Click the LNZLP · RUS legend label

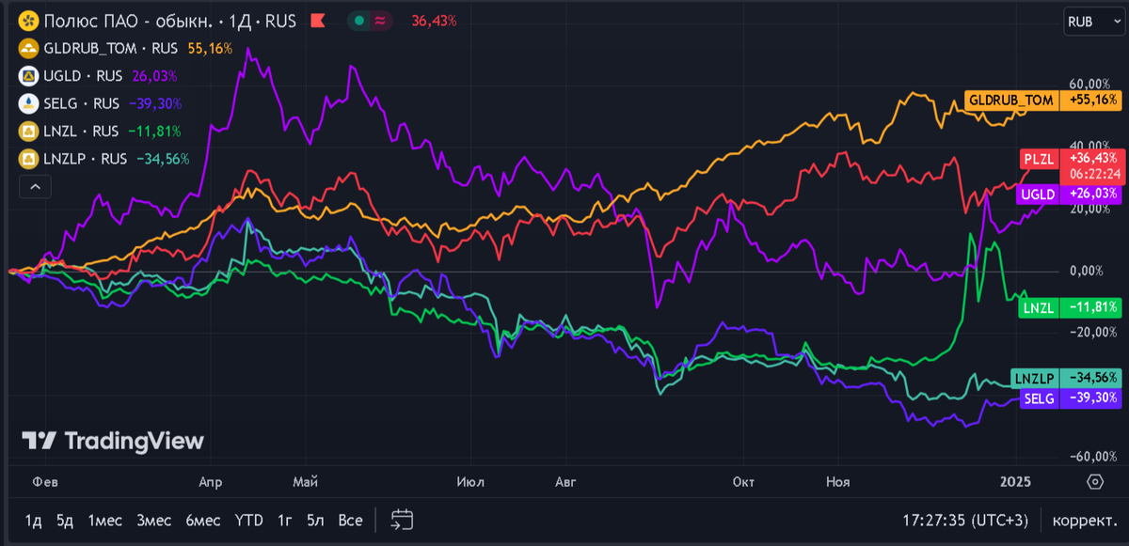point(86,159)
